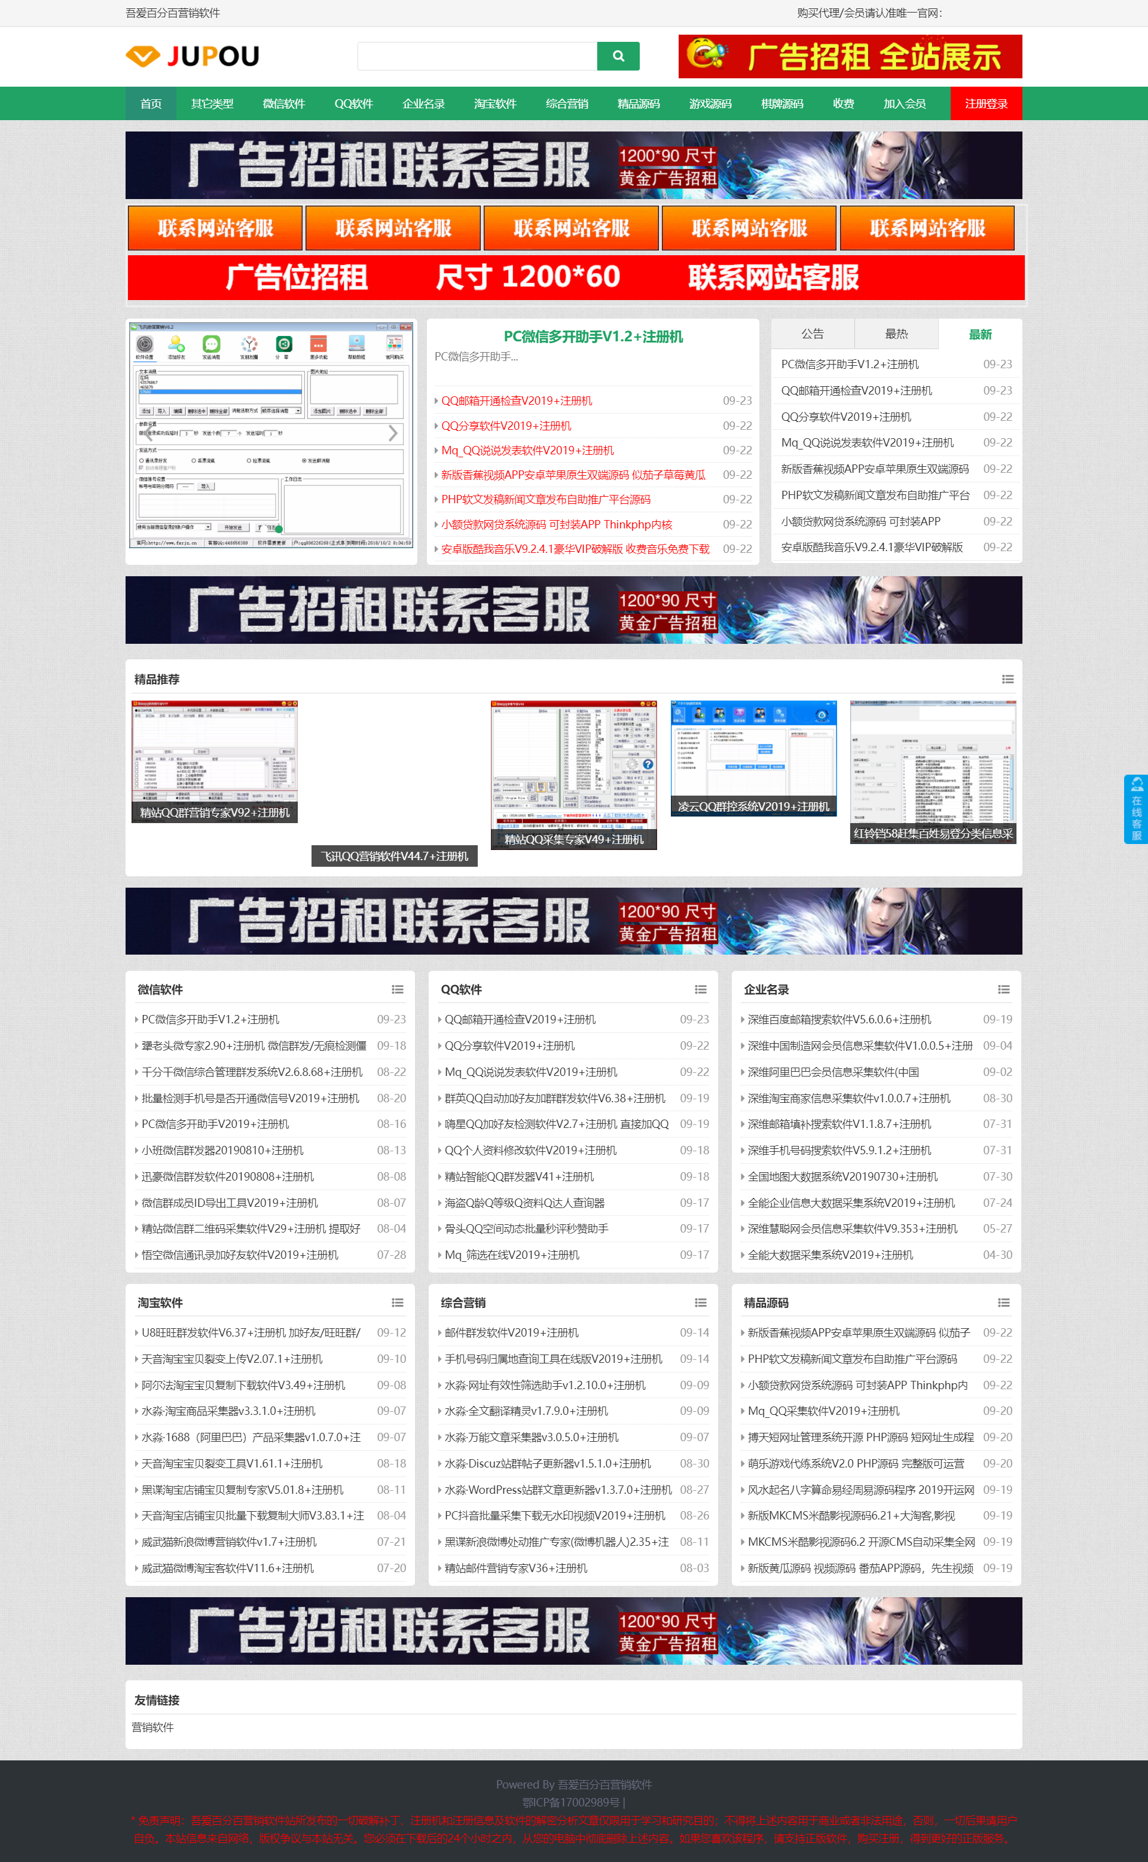Click list icon beside QQ软件 heading
The width and height of the screenshot is (1148, 1862).
pyautogui.click(x=700, y=989)
